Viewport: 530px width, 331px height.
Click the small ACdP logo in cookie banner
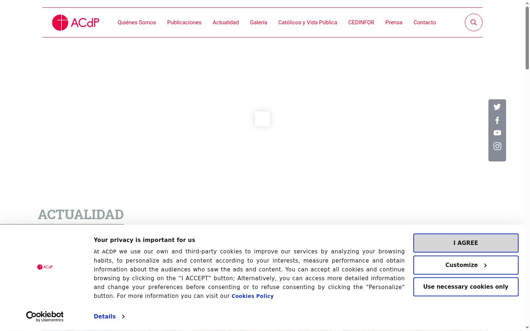click(x=45, y=267)
